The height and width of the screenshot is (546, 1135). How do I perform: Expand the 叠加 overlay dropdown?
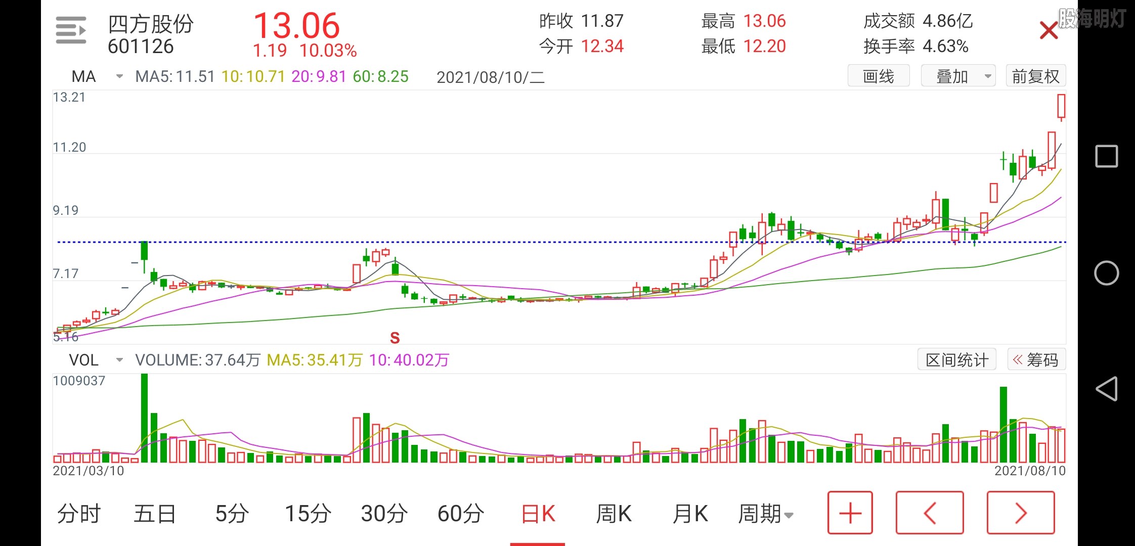(958, 76)
